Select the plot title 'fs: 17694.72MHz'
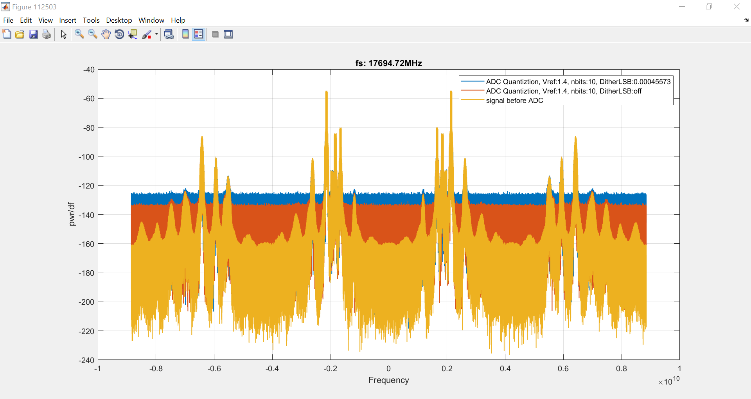The width and height of the screenshot is (751, 399). [x=388, y=63]
